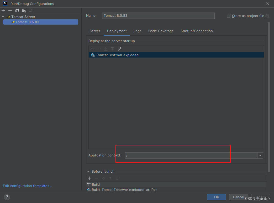Viewport: 274px width, 203px height.
Task: Edit Before launch task pencil icon
Action: (x=103, y=178)
